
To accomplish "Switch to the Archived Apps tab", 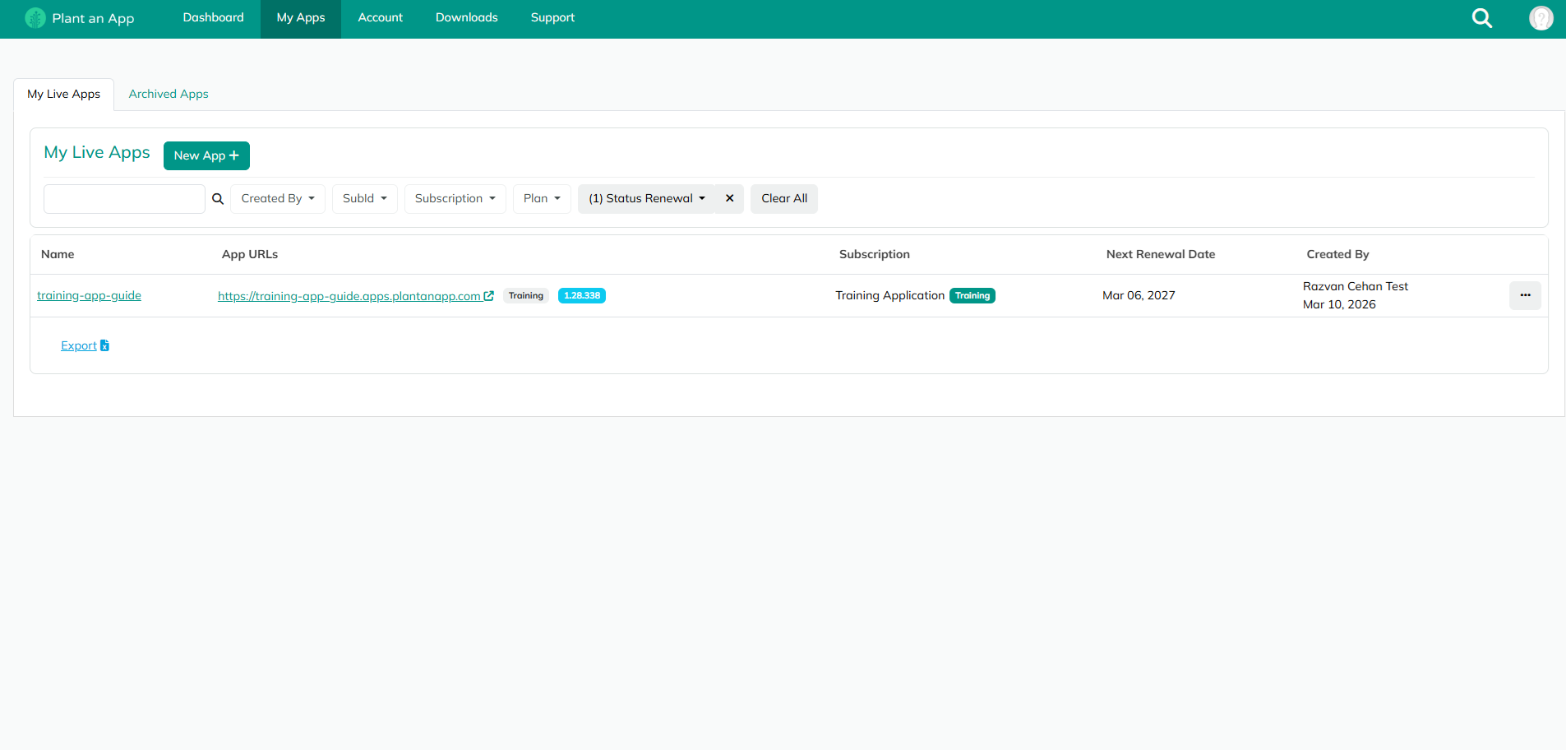I will coord(169,95).
